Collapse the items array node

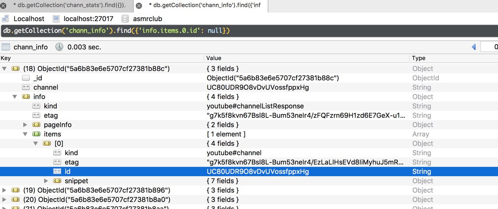25,134
